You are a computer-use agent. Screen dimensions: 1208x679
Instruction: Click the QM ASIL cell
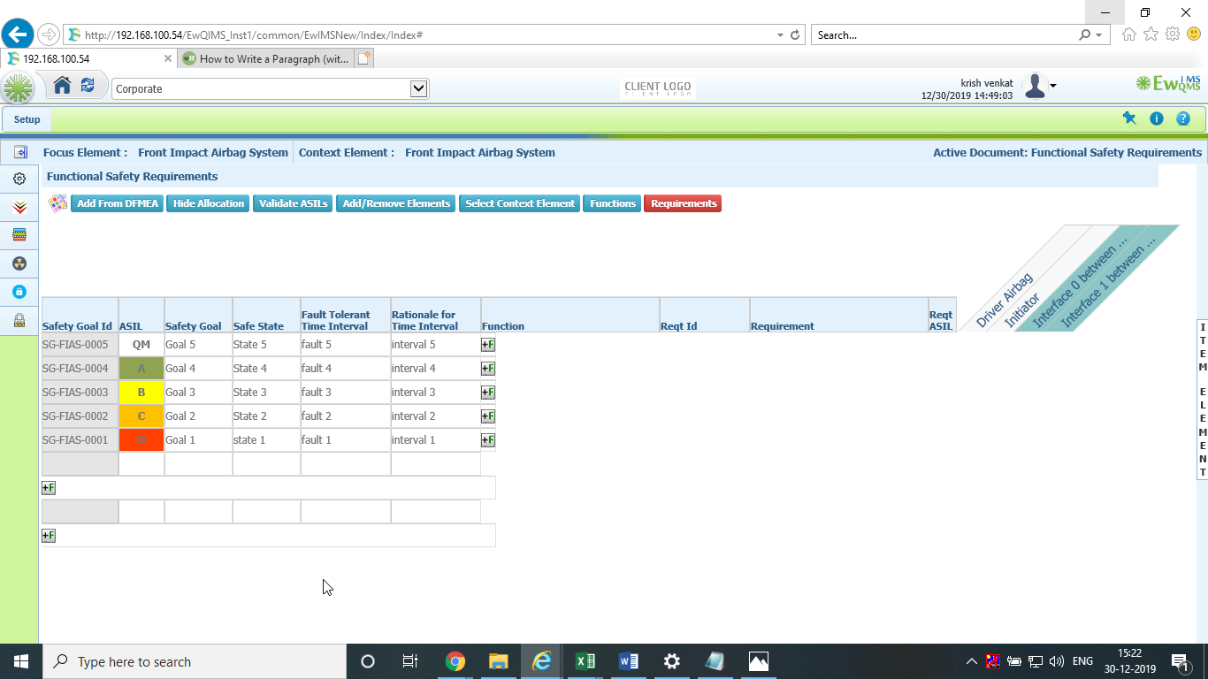[141, 345]
